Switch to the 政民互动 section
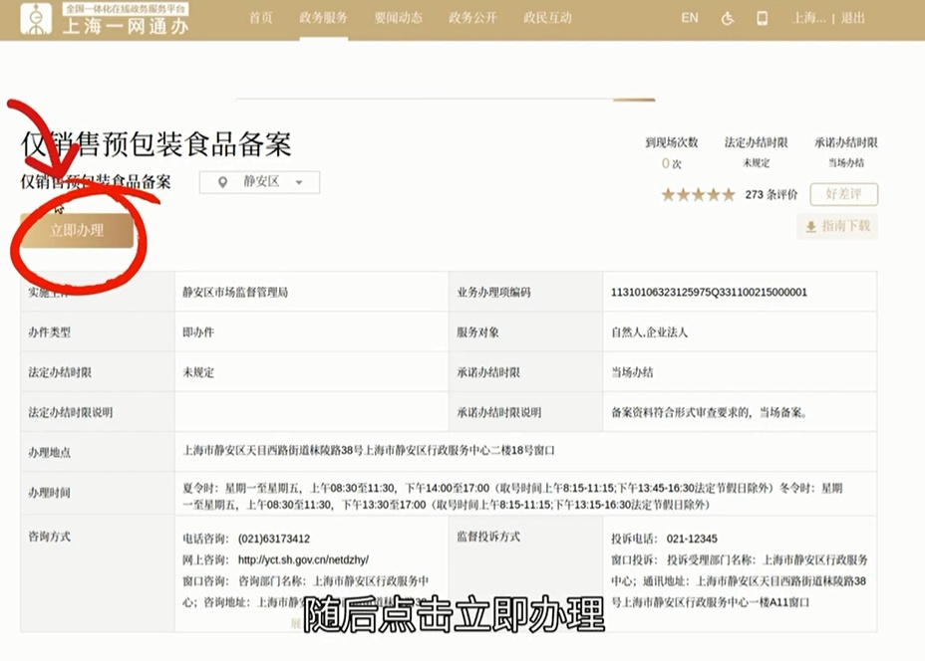This screenshot has height=661, width=925. (x=547, y=18)
